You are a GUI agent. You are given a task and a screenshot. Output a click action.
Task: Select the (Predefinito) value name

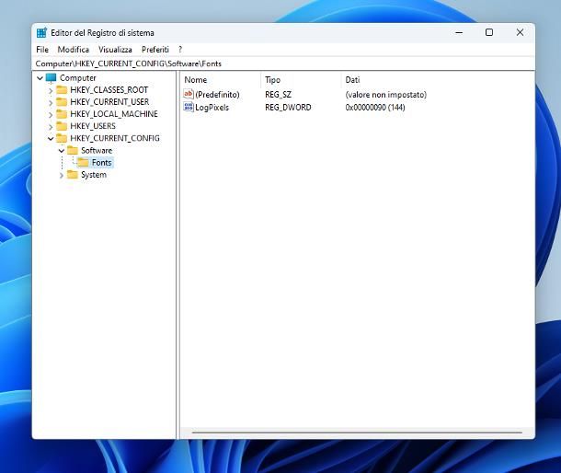click(217, 95)
